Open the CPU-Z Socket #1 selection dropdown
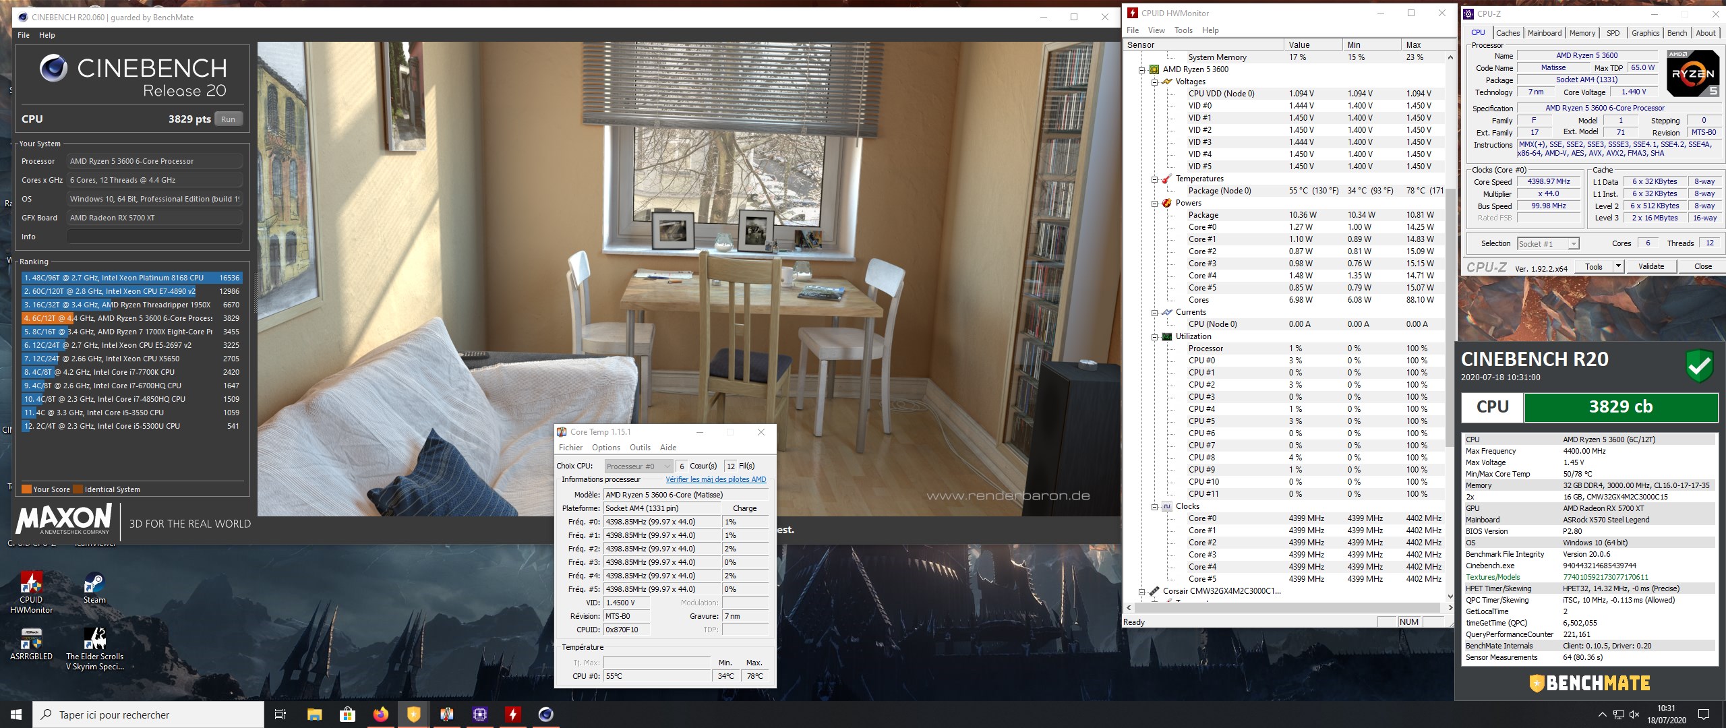 point(1548,244)
